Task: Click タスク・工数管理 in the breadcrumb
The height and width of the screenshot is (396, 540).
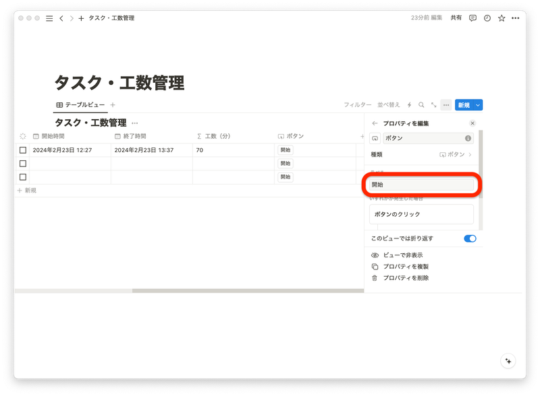Action: click(x=110, y=18)
